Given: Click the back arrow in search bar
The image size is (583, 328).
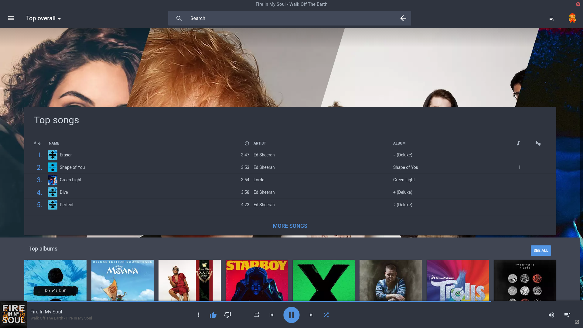Looking at the screenshot, I should pyautogui.click(x=403, y=18).
